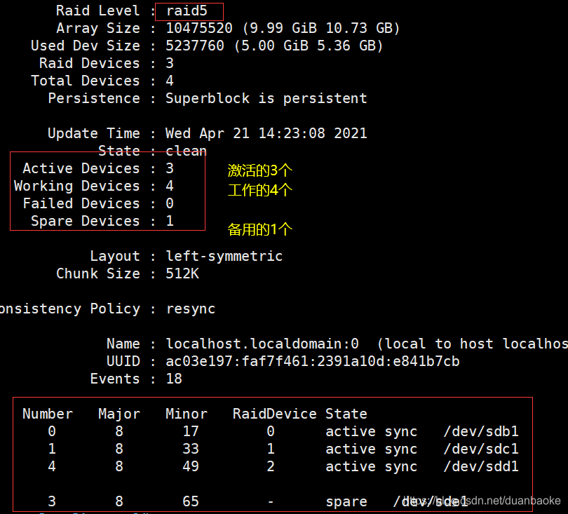The height and width of the screenshot is (514, 568).
Task: Click the 'Minor' column header
Action: tap(187, 414)
